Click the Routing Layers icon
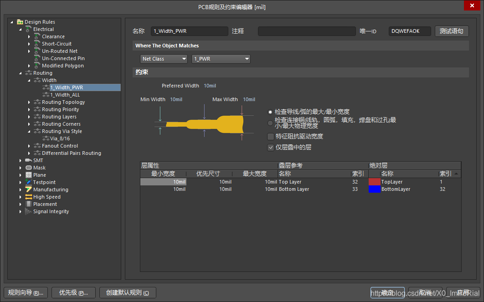The height and width of the screenshot is (302, 484). pyautogui.click(x=37, y=117)
